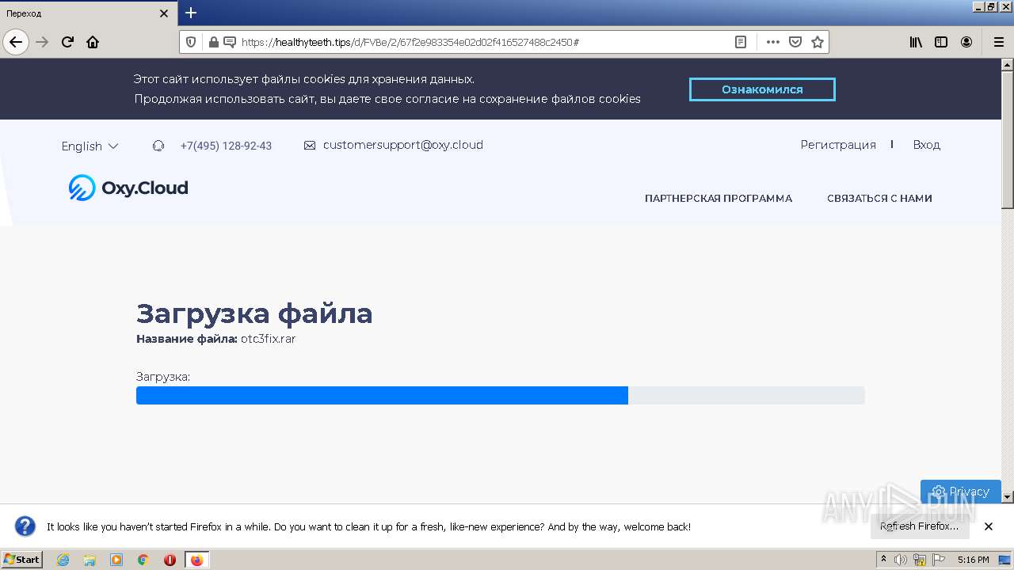Launch Internet Explorer from taskbar
Image resolution: width=1014 pixels, height=570 pixels.
pyautogui.click(x=63, y=560)
